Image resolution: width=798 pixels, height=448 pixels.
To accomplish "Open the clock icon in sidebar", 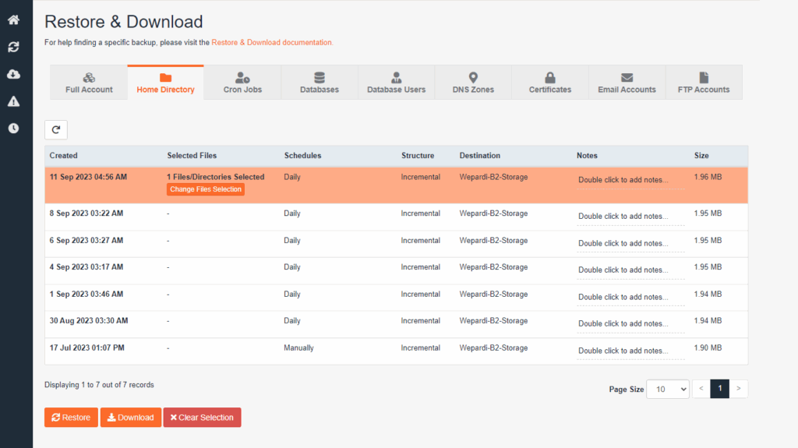I will point(13,128).
